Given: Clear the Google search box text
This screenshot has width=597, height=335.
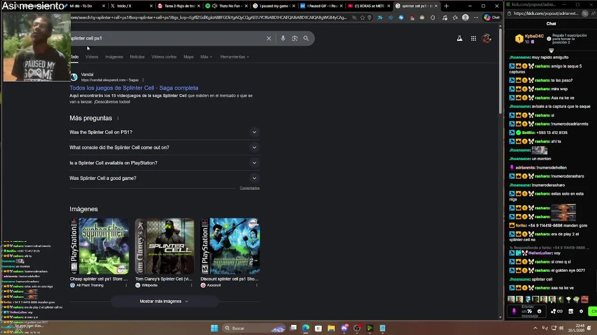Looking at the screenshot, I should (269, 38).
